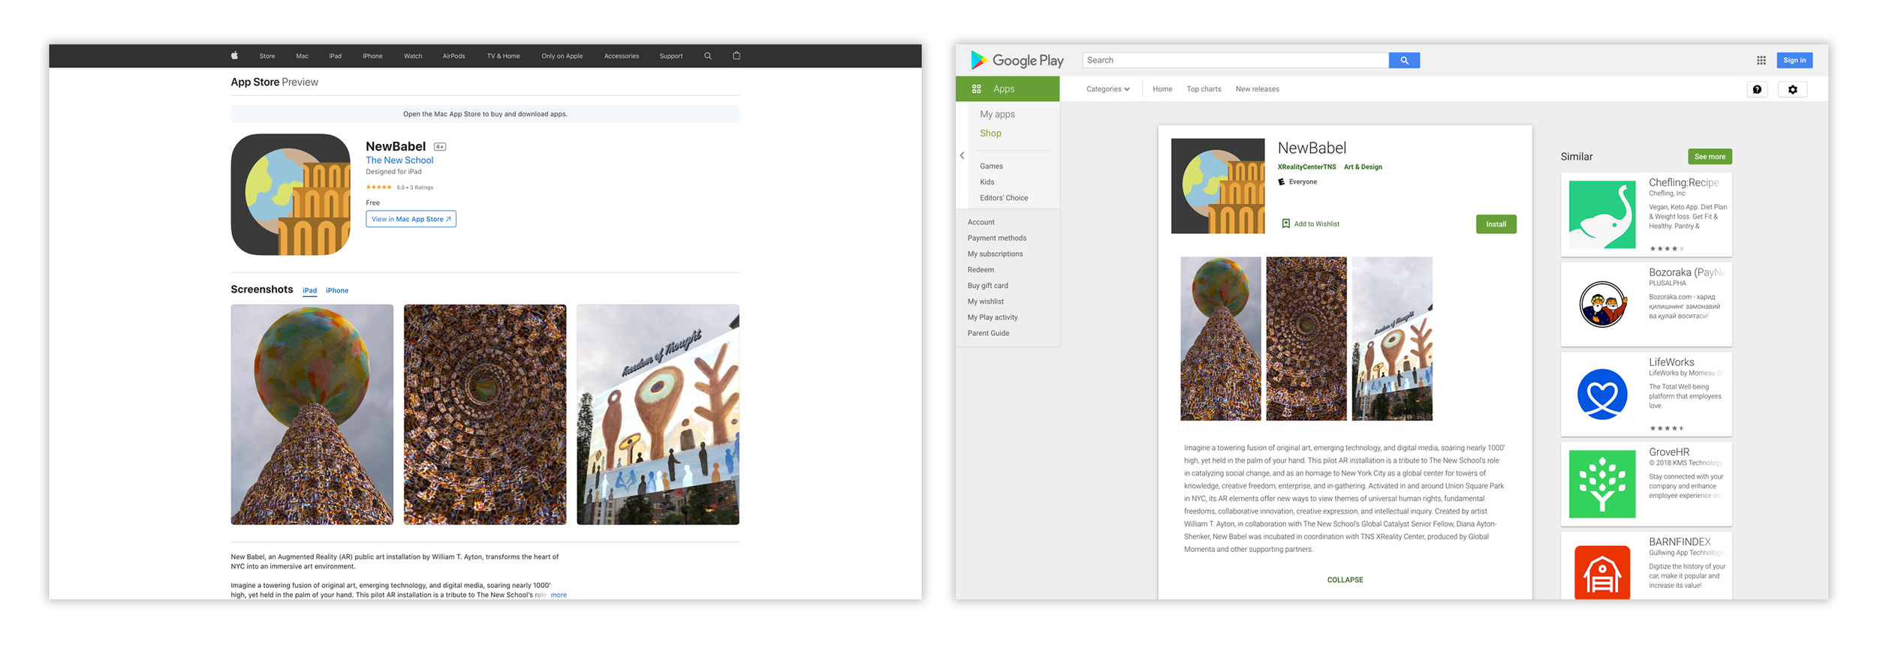Open Store in Apple navigation bar
The width and height of the screenshot is (1877, 651).
[267, 56]
